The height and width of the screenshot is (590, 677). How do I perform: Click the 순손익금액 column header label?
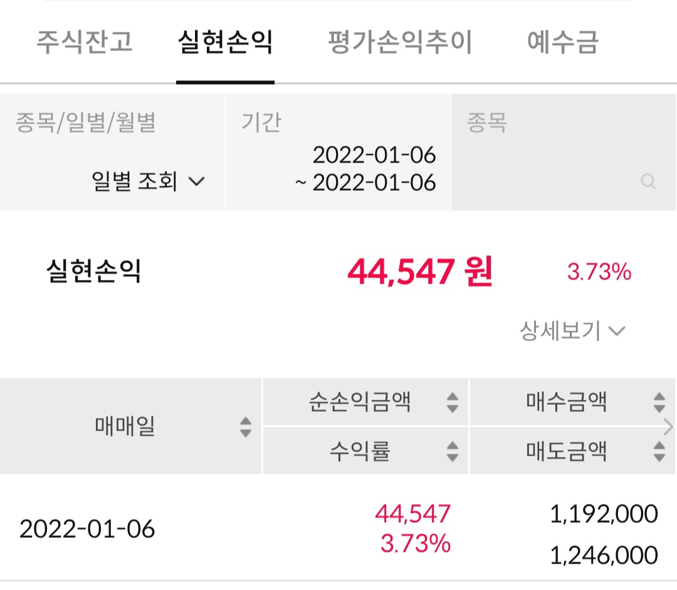click(x=360, y=402)
